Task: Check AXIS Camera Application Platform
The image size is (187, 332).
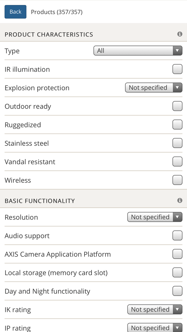Action: point(178,254)
